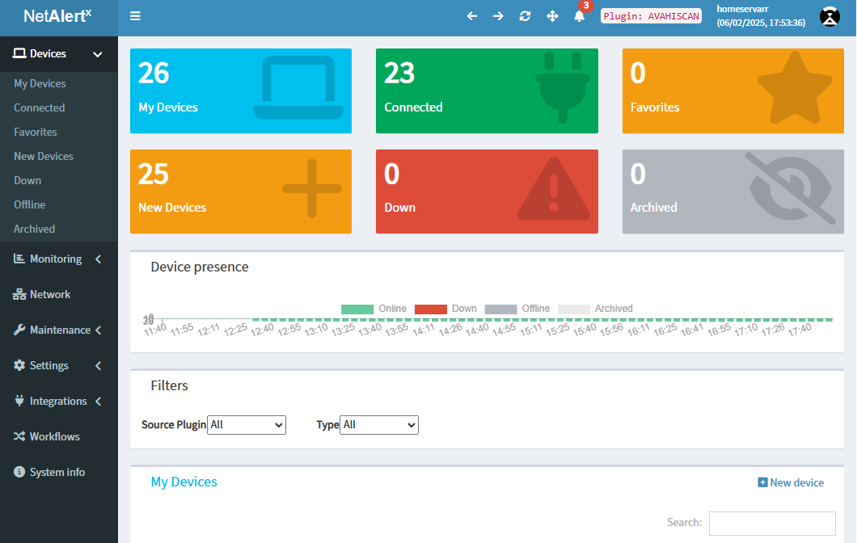Click the fullscreen move icon in the toolbar

click(552, 15)
